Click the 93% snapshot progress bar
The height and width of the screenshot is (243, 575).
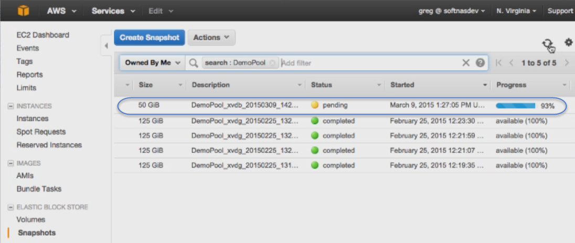[515, 106]
